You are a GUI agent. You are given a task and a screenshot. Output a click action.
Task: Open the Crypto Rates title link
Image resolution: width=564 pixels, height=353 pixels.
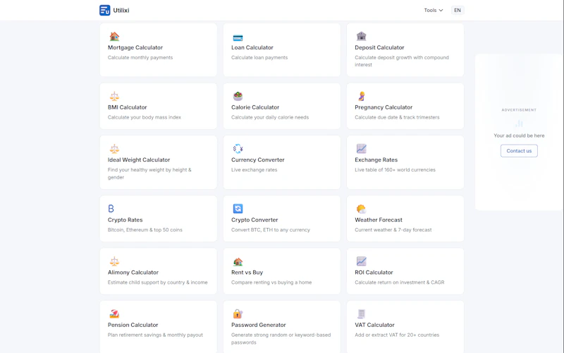125,220
